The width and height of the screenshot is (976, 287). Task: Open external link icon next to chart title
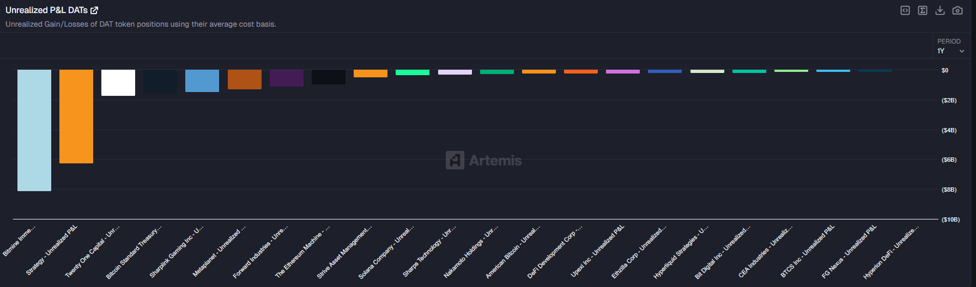pos(94,10)
